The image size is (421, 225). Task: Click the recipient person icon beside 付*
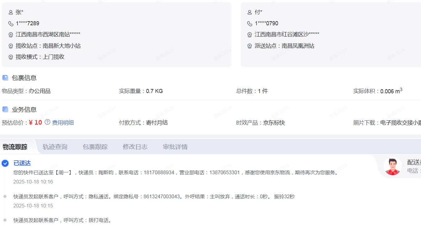[250, 13]
